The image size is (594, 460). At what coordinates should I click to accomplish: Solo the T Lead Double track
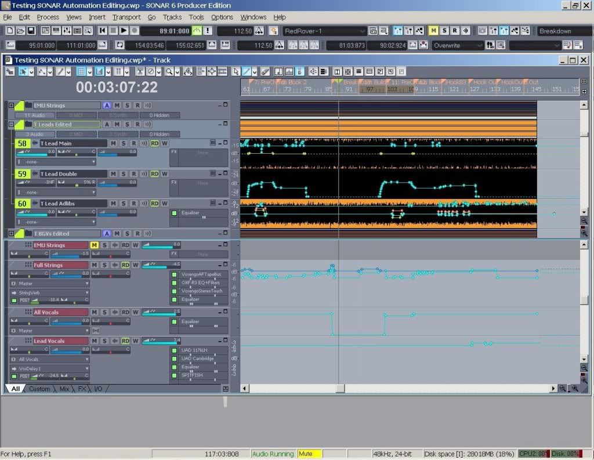point(124,173)
